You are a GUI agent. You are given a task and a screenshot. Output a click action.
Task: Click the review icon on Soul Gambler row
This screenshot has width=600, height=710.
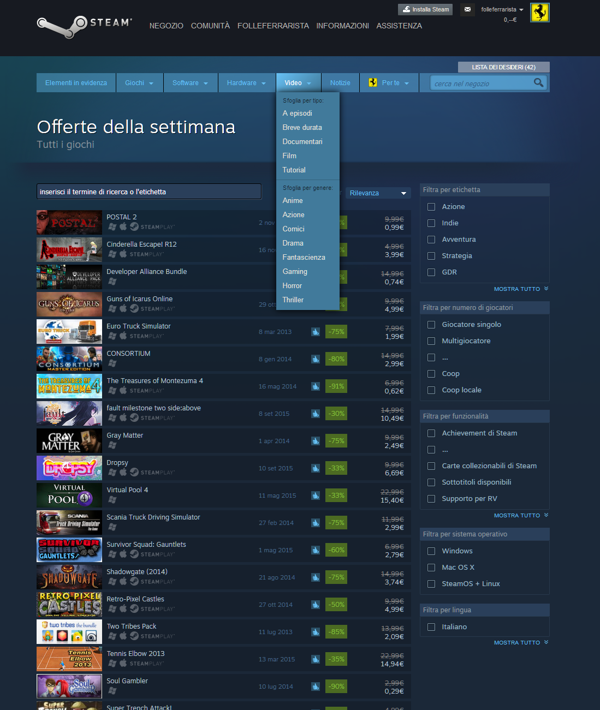click(x=316, y=687)
